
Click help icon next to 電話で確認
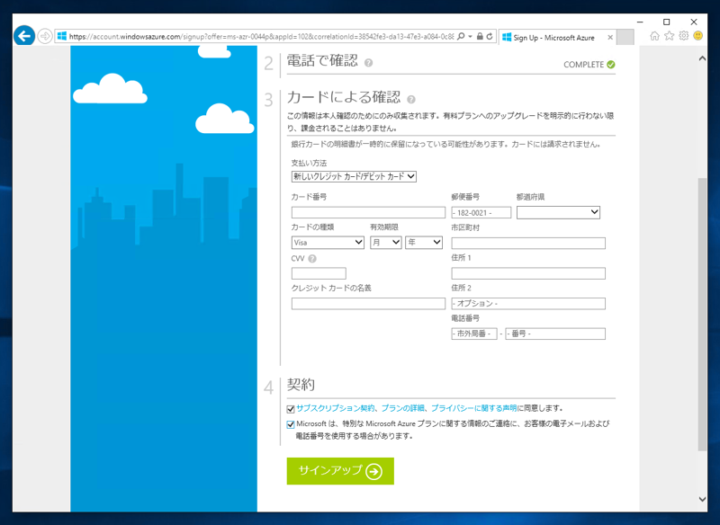coord(368,63)
